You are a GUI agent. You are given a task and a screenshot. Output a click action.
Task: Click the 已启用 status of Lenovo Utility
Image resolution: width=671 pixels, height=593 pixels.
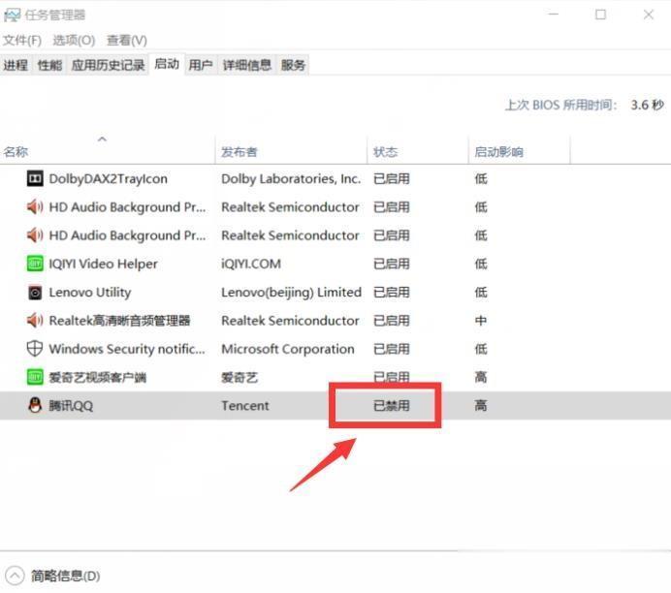click(x=392, y=293)
